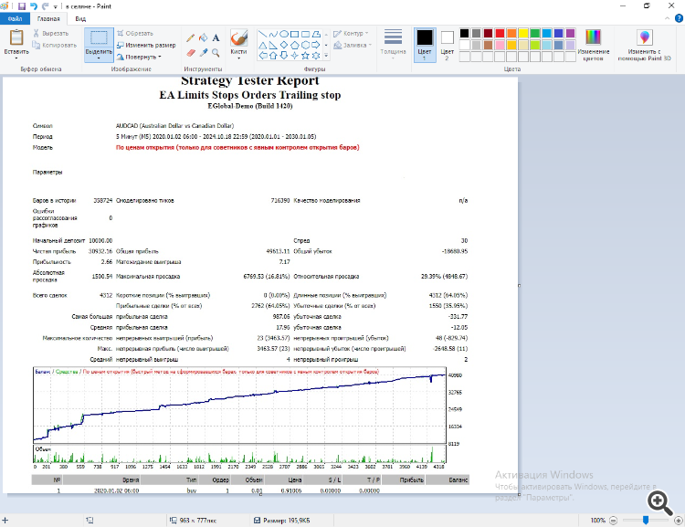This screenshot has width=685, height=527.
Task: Open the Толщина line thickness dropdown
Action: 393,44
